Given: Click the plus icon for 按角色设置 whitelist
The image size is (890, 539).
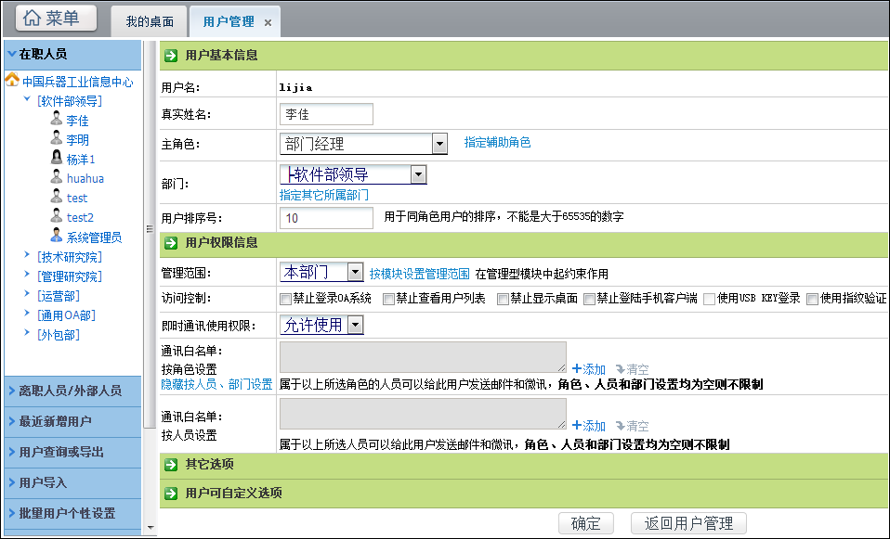Looking at the screenshot, I should (x=576, y=368).
